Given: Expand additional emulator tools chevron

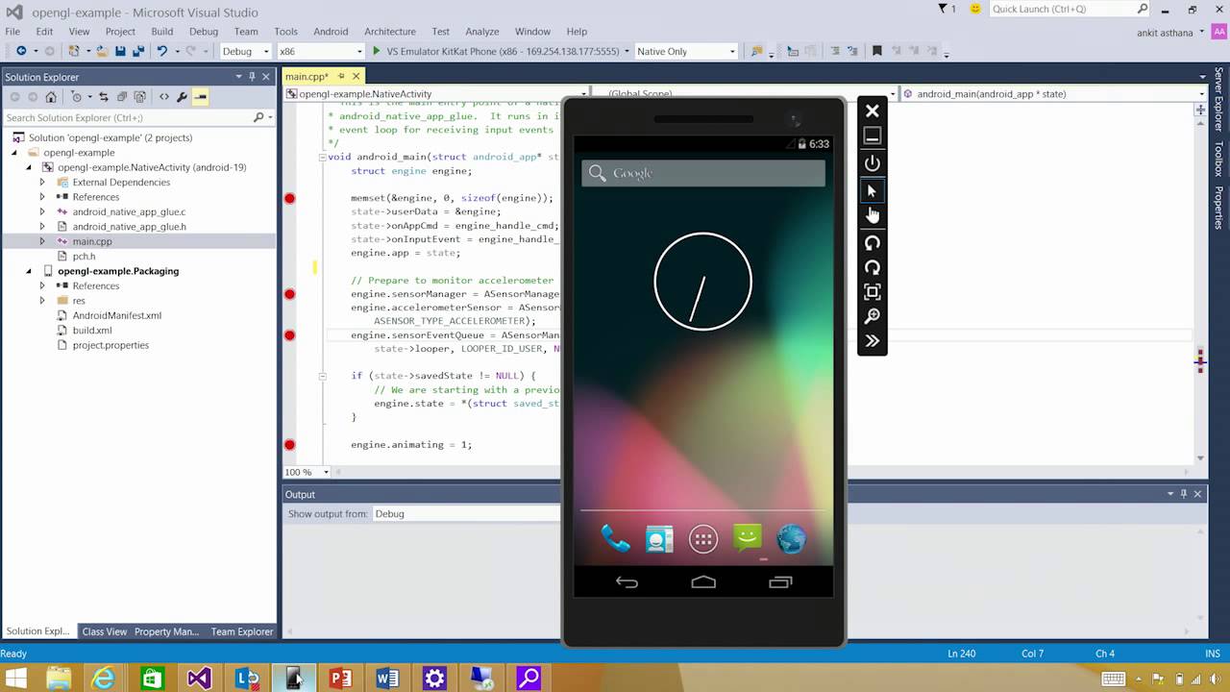Looking at the screenshot, I should tap(872, 340).
